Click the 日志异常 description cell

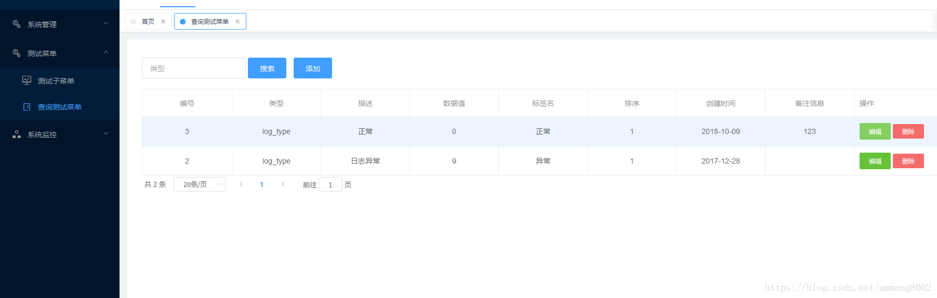coord(365,161)
